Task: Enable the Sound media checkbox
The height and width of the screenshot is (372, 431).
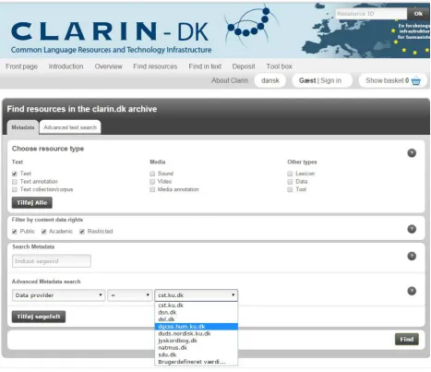Action: point(152,174)
